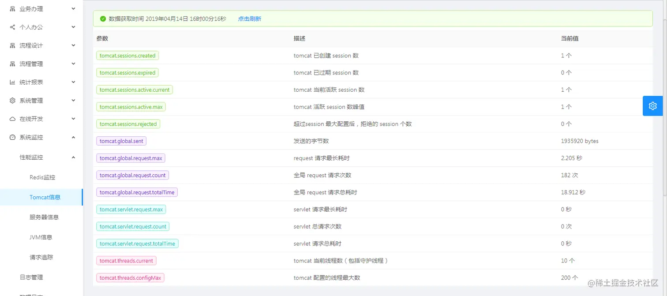This screenshot has height=296, width=667.
Task: Expand the 统计报表 menu chevron
Action: click(74, 82)
